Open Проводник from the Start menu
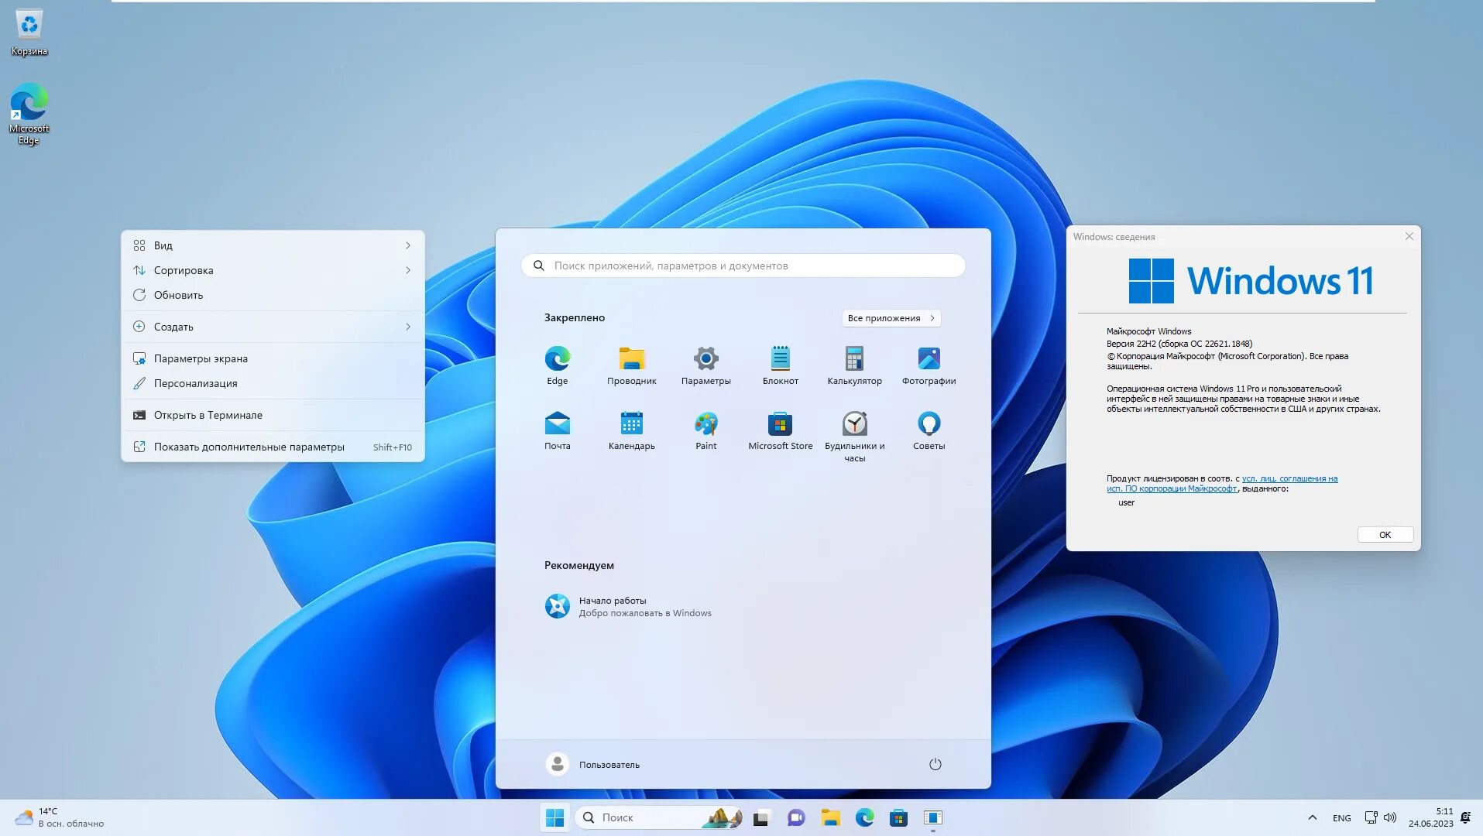The height and width of the screenshot is (836, 1483). coord(631,365)
